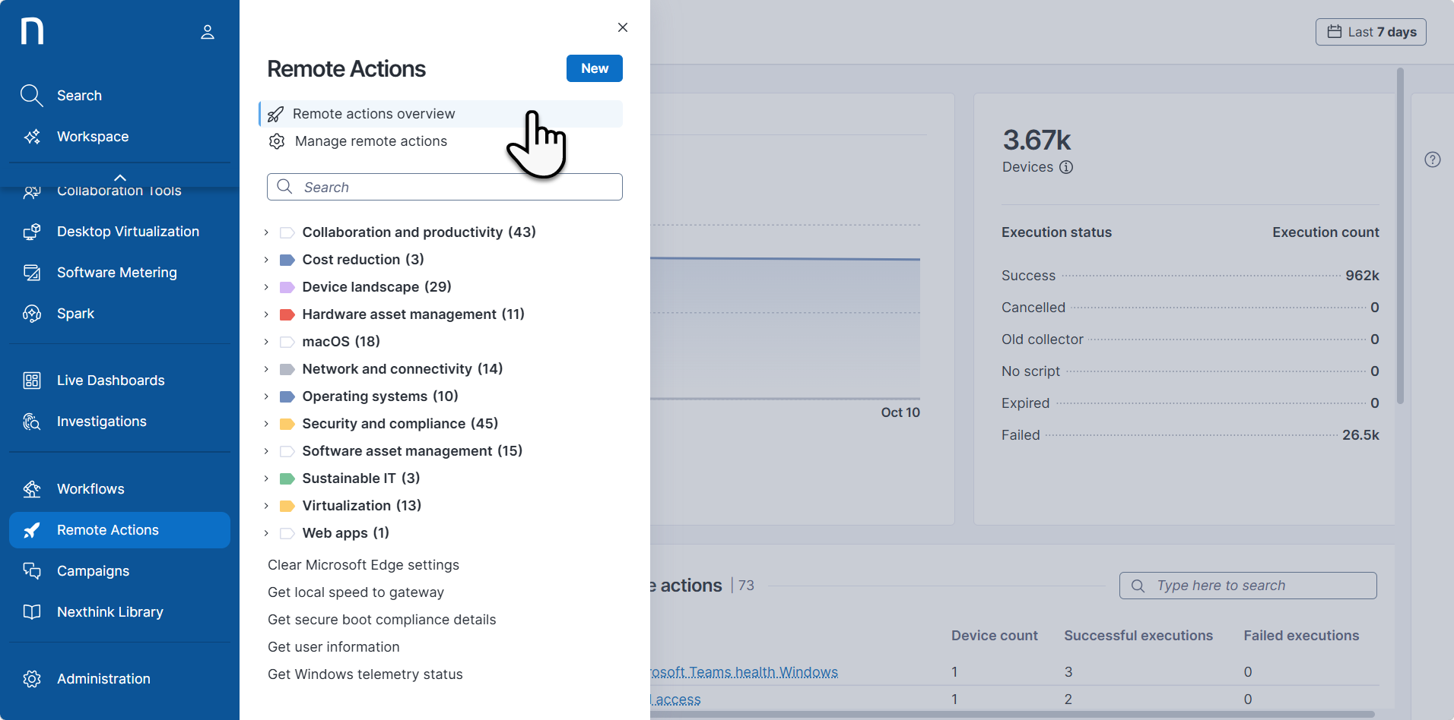Open Get user information link
The height and width of the screenshot is (720, 1454).
334,647
